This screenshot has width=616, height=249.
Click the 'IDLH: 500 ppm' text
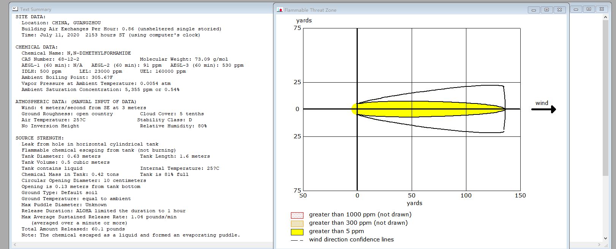click(x=41, y=71)
